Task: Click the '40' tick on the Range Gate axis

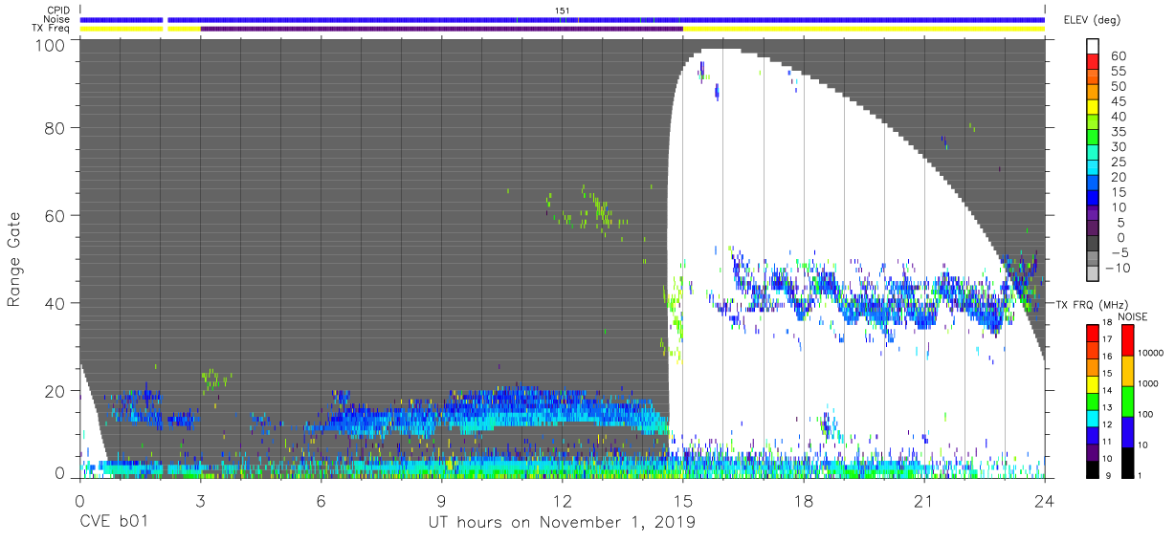Action: [55, 303]
